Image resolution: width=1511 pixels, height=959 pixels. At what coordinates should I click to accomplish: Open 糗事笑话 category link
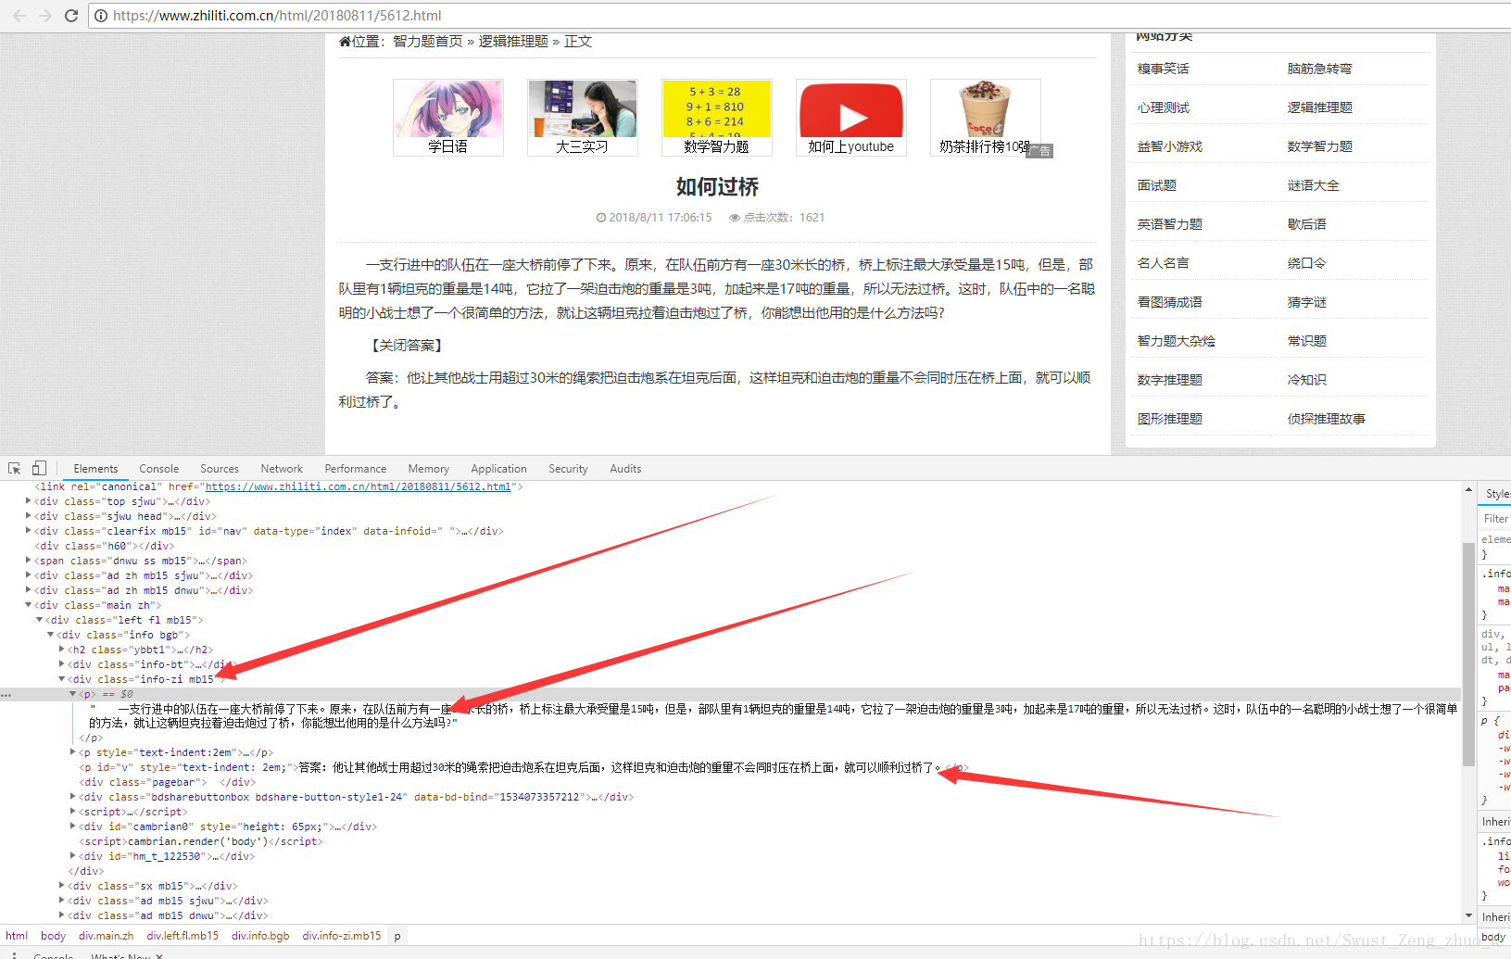[x=1164, y=69]
